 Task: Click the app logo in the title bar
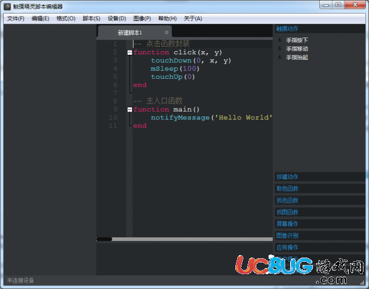point(7,7)
